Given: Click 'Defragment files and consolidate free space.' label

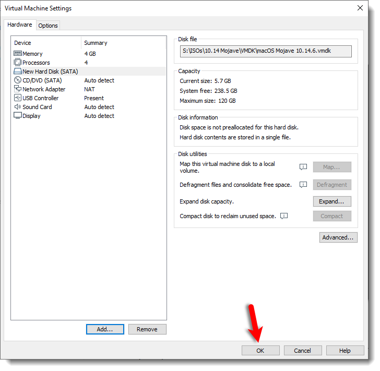Looking at the screenshot, I should (x=235, y=185).
